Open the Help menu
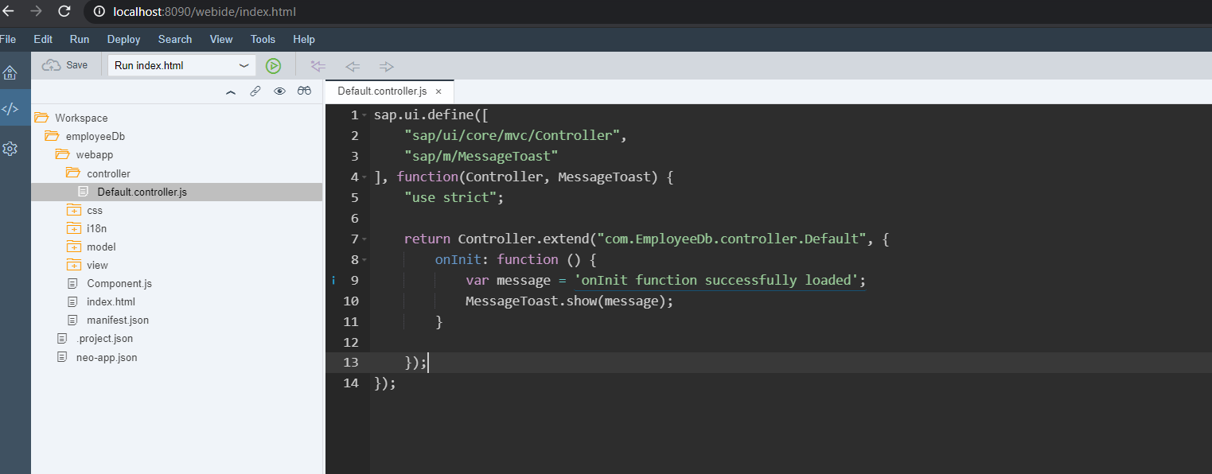This screenshot has width=1212, height=474. click(x=304, y=39)
